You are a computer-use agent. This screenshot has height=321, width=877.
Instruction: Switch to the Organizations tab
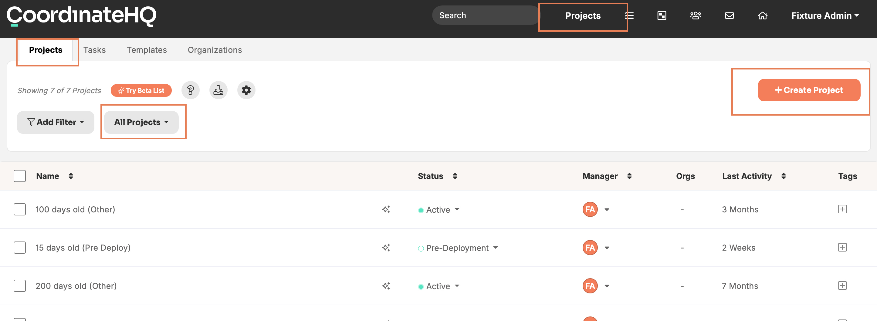[x=215, y=50]
